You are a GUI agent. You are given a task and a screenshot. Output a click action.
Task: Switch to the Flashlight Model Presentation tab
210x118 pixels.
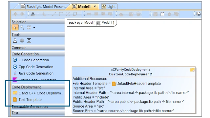pyautogui.click(x=44, y=7)
